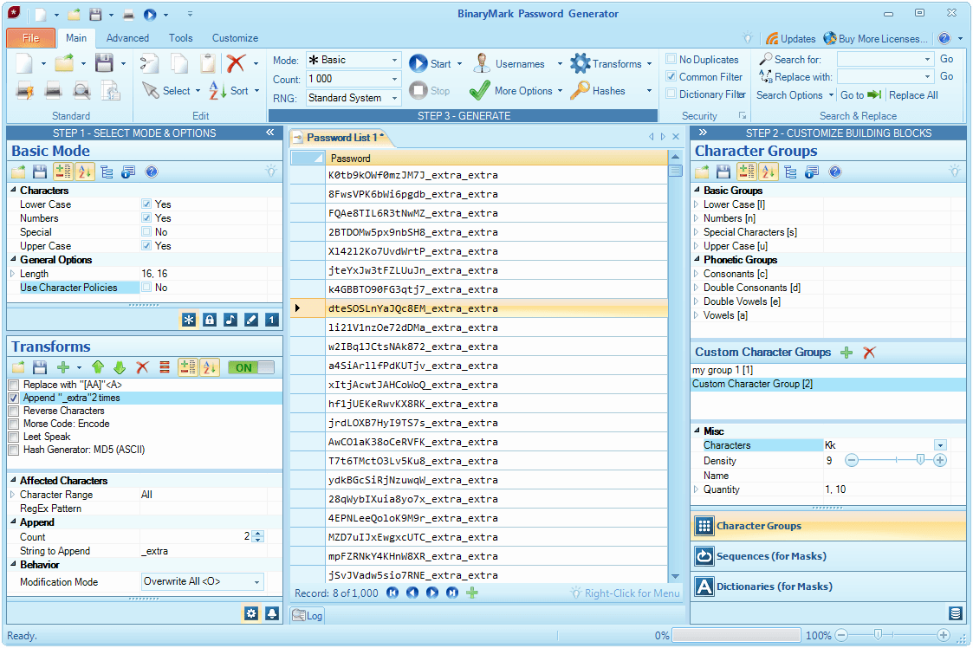Go to first record in navigator

coord(392,593)
